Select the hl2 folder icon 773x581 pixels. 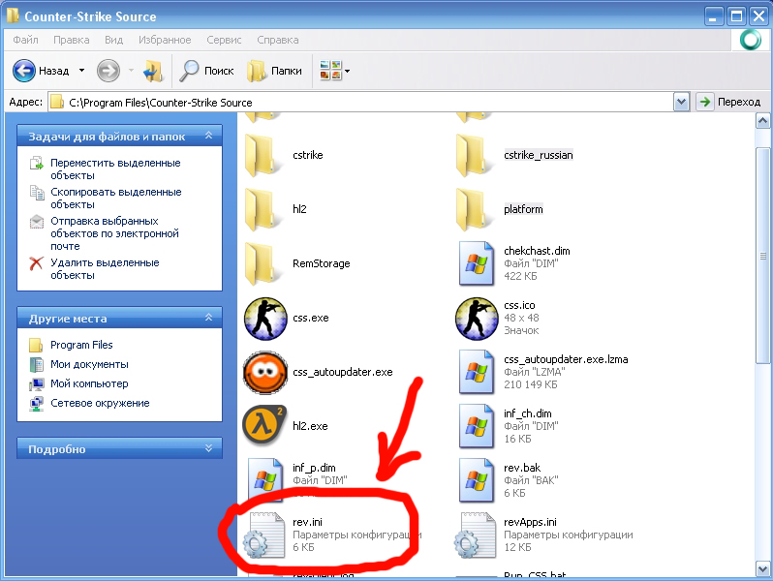262,209
